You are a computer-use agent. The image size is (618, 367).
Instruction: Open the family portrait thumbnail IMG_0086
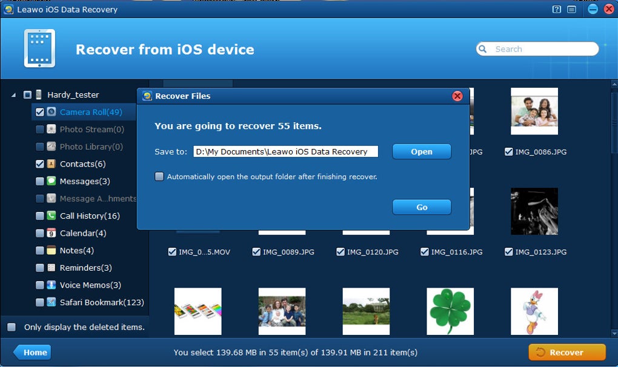pos(534,111)
